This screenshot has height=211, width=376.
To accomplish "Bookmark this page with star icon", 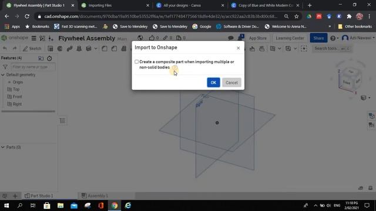I will click(296, 16).
